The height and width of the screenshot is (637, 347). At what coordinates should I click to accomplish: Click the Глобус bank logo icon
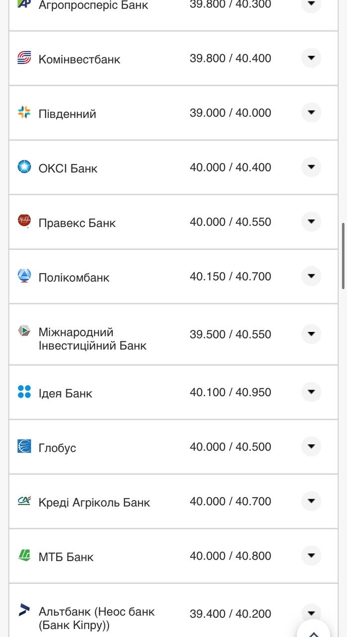(x=24, y=446)
